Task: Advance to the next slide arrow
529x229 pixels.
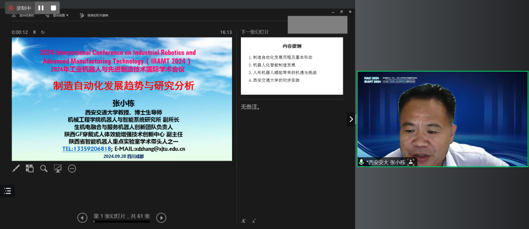Action: click(161, 218)
